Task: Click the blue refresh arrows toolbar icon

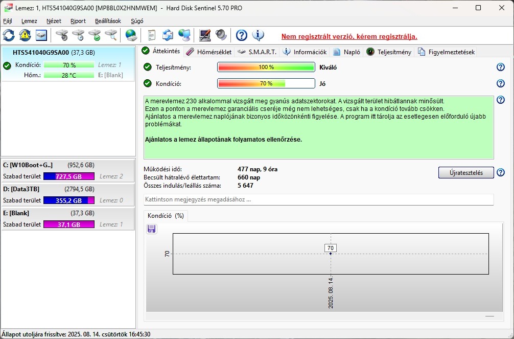Action: 9,35
